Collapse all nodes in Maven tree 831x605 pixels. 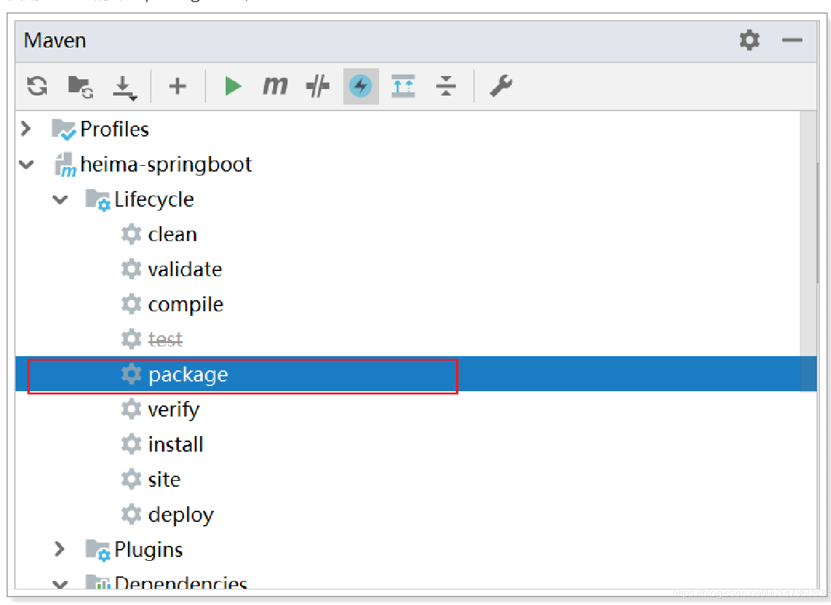point(446,86)
